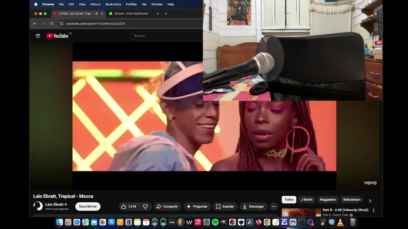Viewport: 408px width, 229px height.
Task: Open the YouTube hamburger guide menu
Action: (38, 36)
